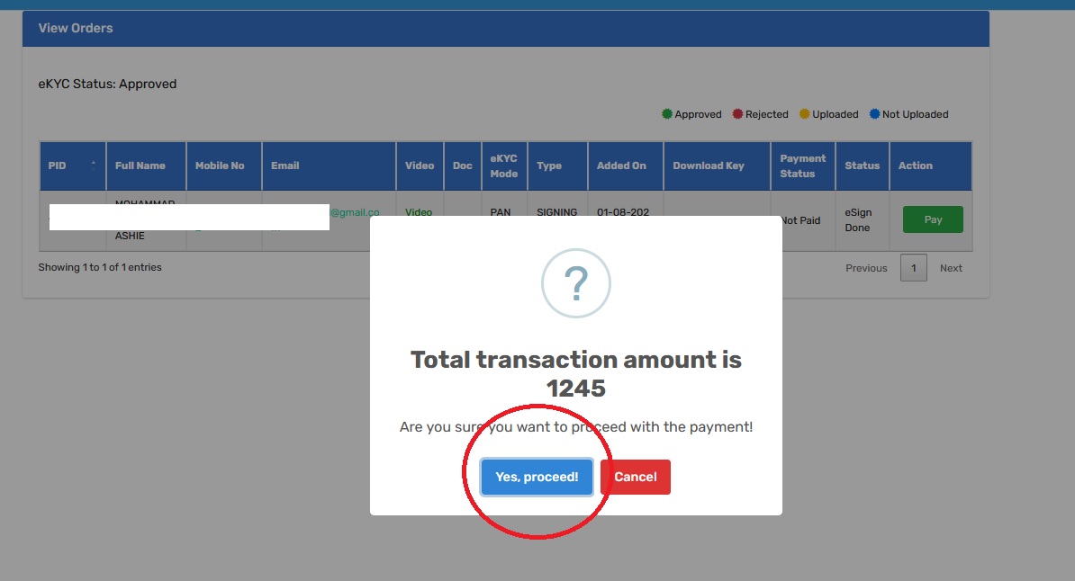Click the eKYC Mode column header
The width and height of the screenshot is (1075, 581).
coord(504,165)
